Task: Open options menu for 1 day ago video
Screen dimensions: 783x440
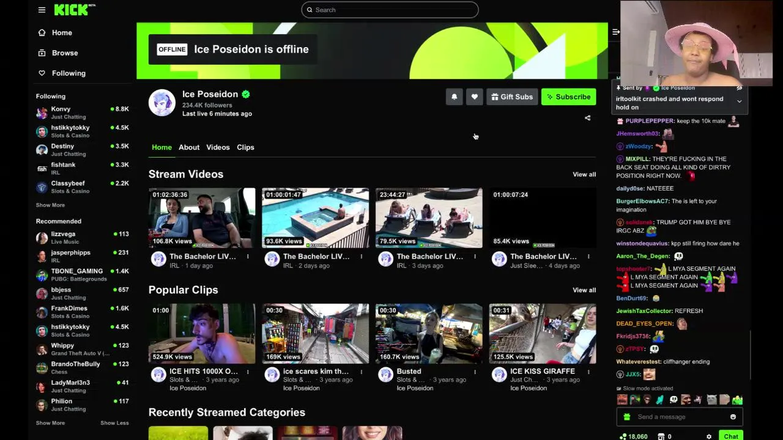Action: pyautogui.click(x=248, y=257)
